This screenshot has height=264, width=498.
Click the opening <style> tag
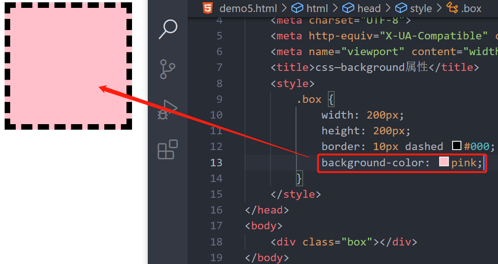(x=292, y=83)
